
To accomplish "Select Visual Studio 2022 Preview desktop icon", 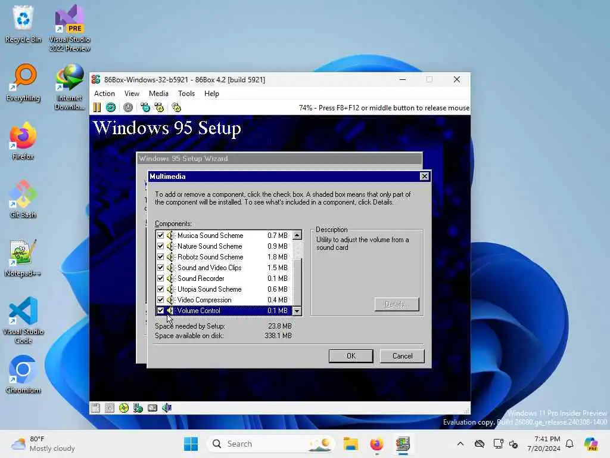I will (70, 29).
